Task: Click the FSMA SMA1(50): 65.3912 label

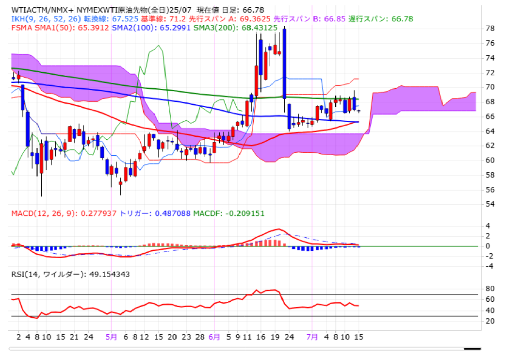Action: coord(60,28)
